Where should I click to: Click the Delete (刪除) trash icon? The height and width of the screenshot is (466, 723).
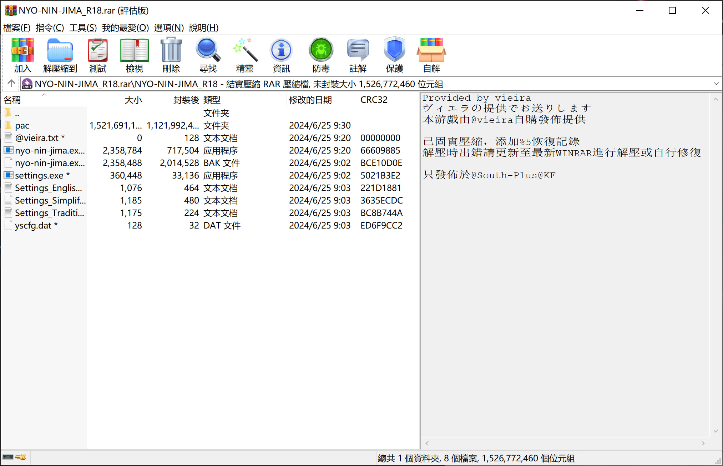pyautogui.click(x=171, y=55)
